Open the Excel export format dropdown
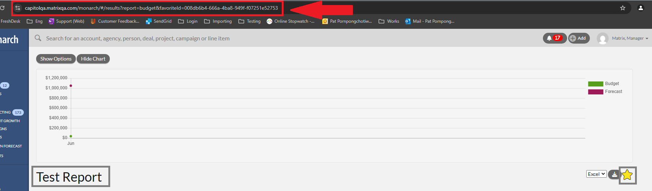Viewport: 652px width, 191px height. pyautogui.click(x=596, y=174)
